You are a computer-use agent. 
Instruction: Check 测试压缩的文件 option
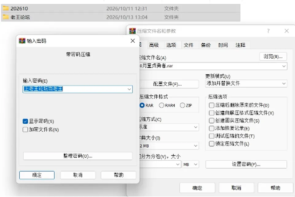coord(211,136)
